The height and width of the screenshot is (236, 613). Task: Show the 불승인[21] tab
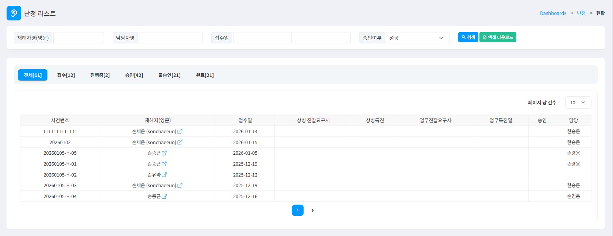click(x=169, y=75)
